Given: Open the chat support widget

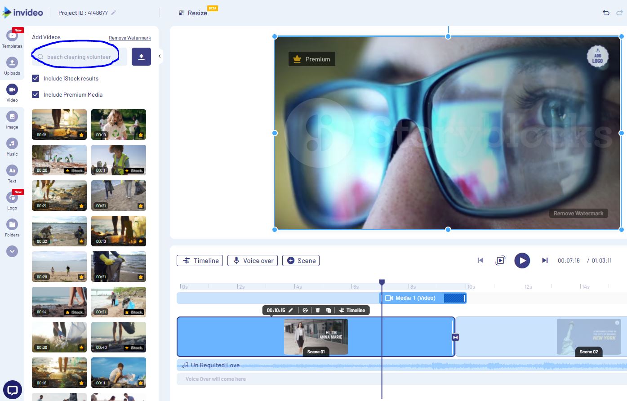Looking at the screenshot, I should tap(12, 390).
